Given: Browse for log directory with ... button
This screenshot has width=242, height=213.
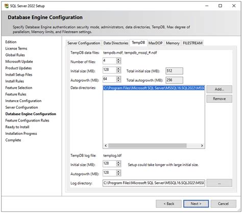Looking at the screenshot, I should (219, 183).
